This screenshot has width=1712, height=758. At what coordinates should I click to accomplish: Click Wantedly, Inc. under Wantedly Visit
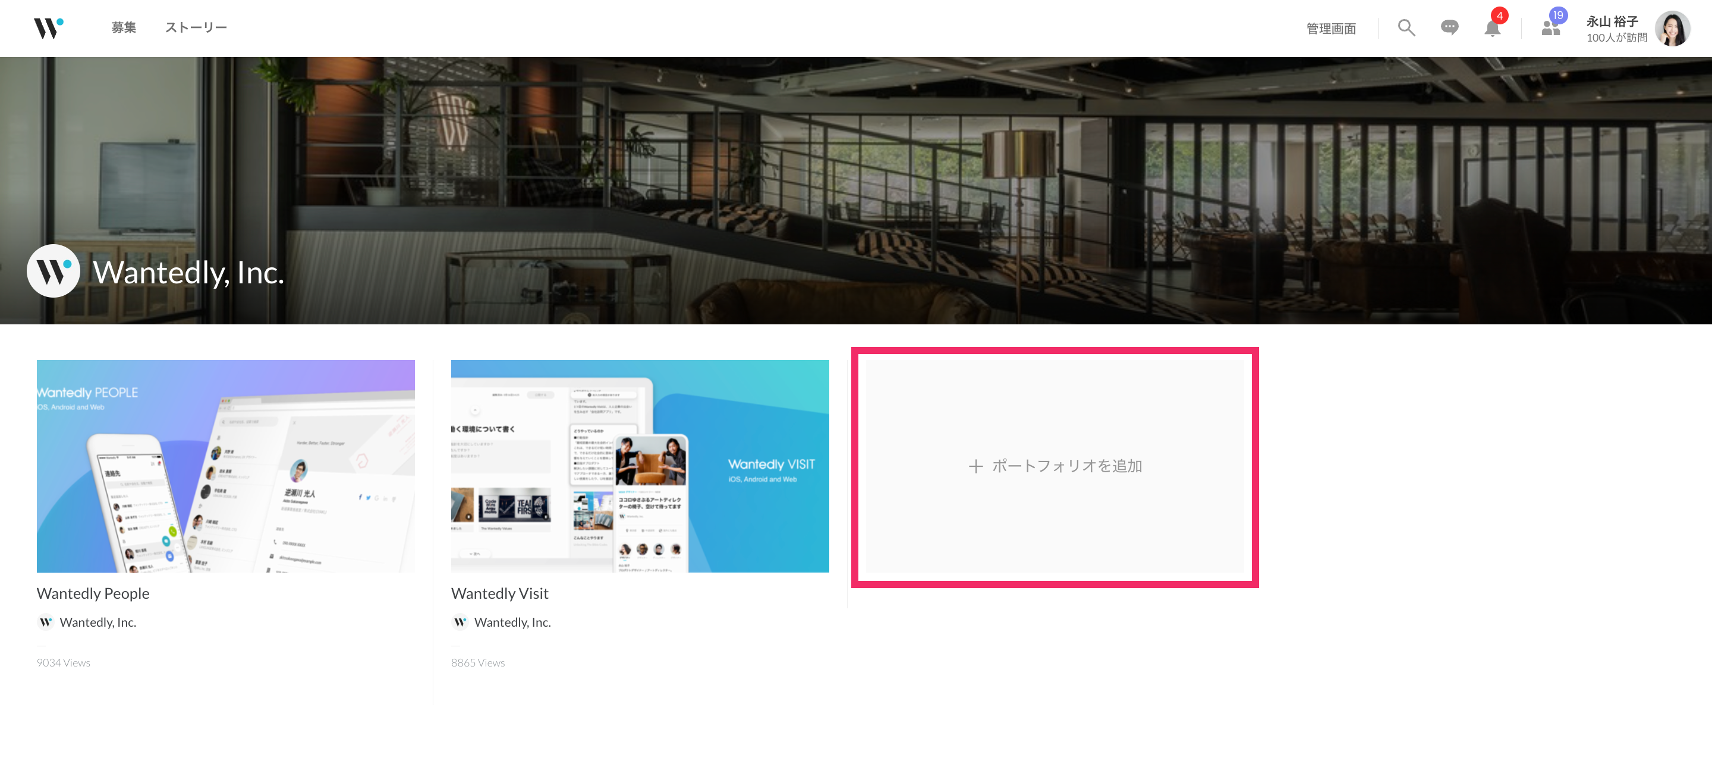[x=512, y=623]
